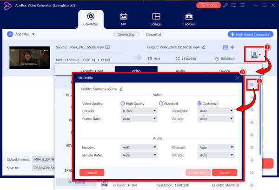Image resolution: width=279 pixels, height=190 pixels.
Task: Click the source file info icon
Action: (107, 47)
